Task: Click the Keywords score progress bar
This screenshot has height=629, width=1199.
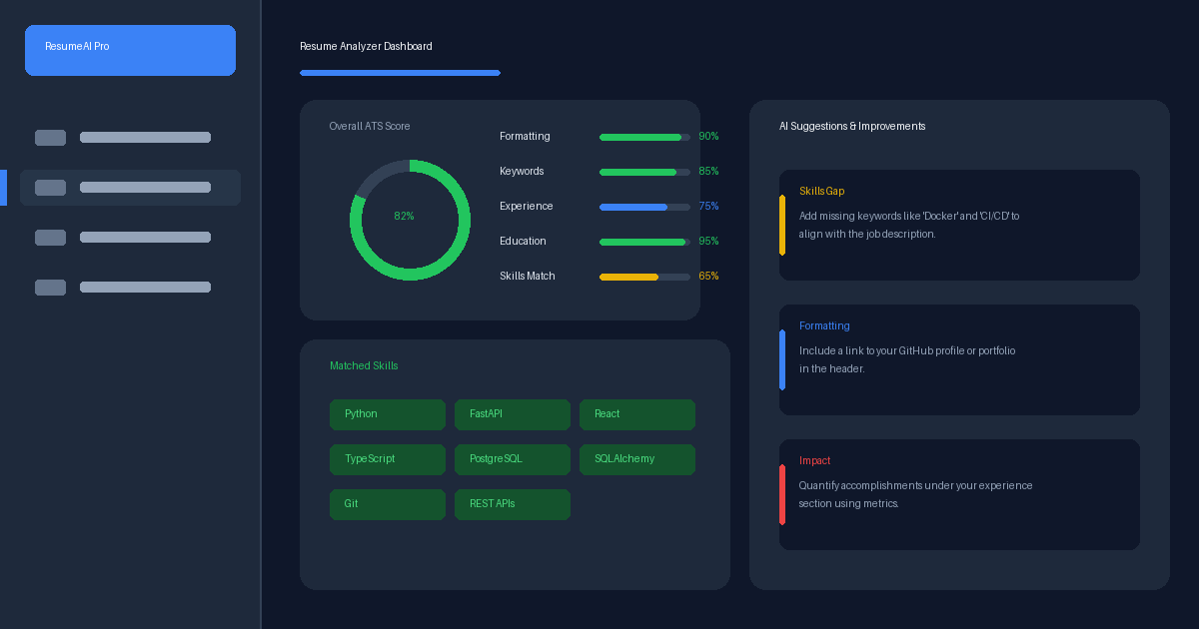Action: 644,172
